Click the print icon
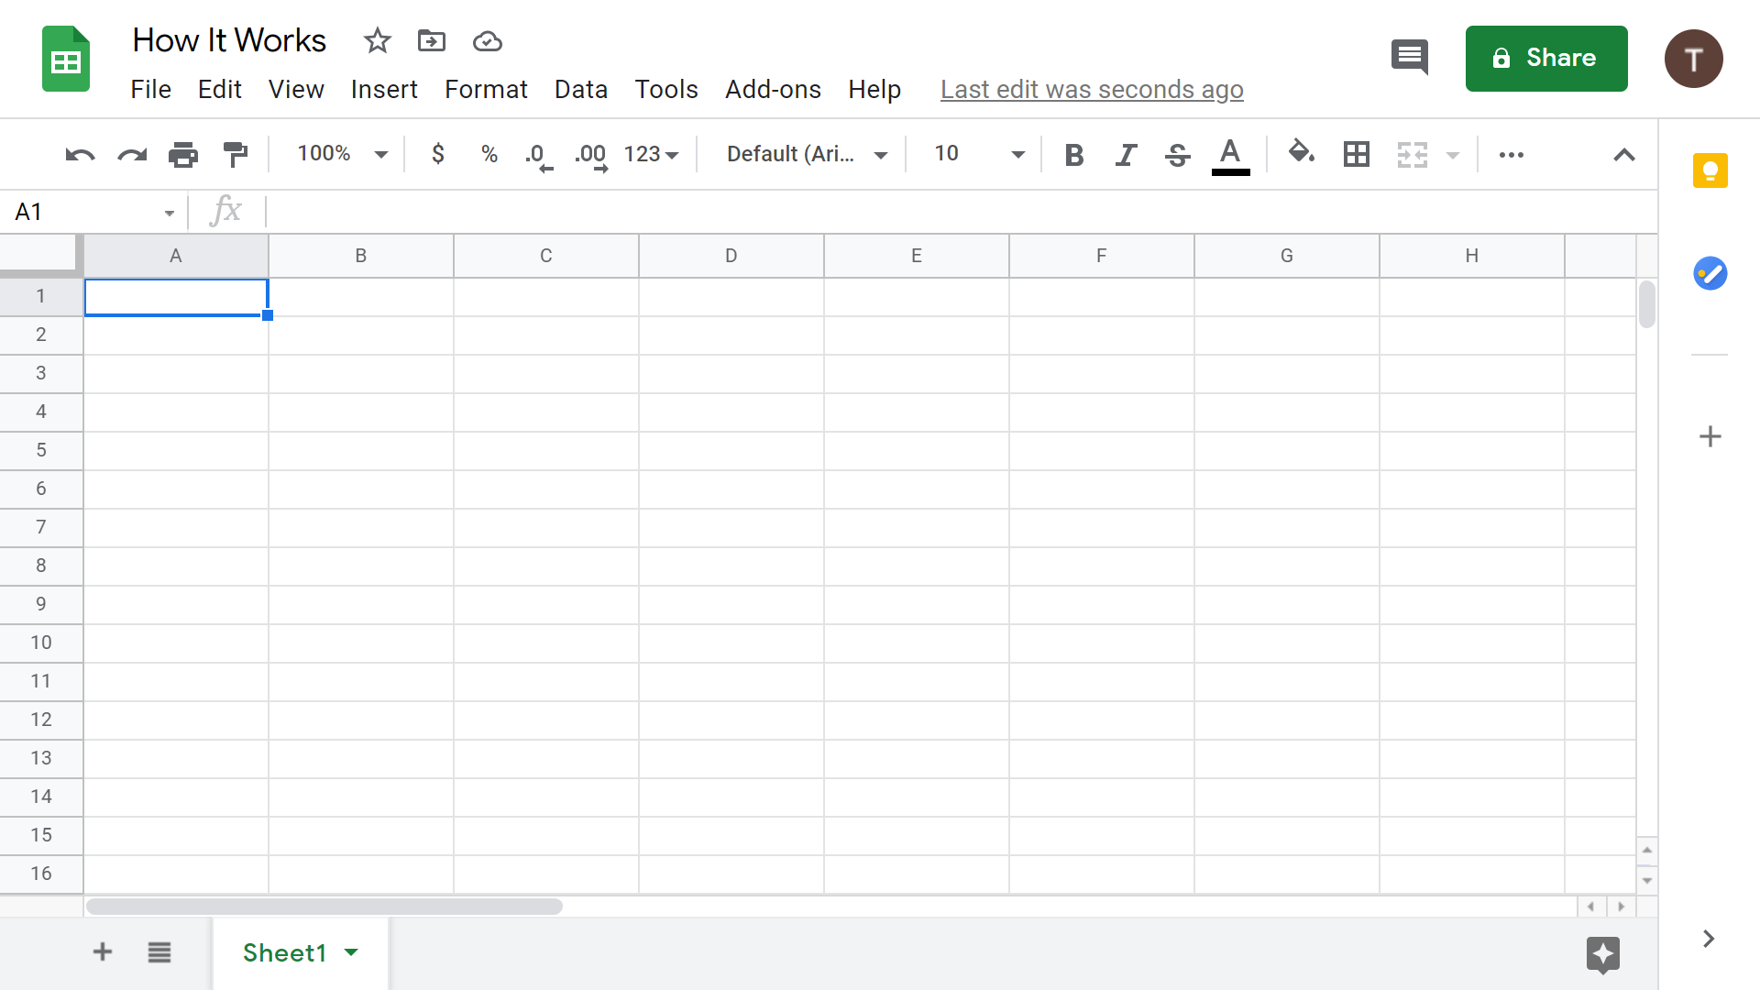The height and width of the screenshot is (990, 1760). click(x=183, y=154)
